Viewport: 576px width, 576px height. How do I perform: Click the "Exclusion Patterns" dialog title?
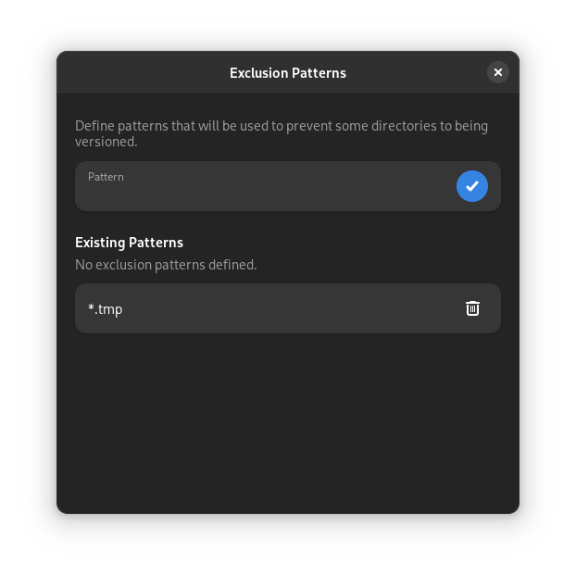point(288,72)
